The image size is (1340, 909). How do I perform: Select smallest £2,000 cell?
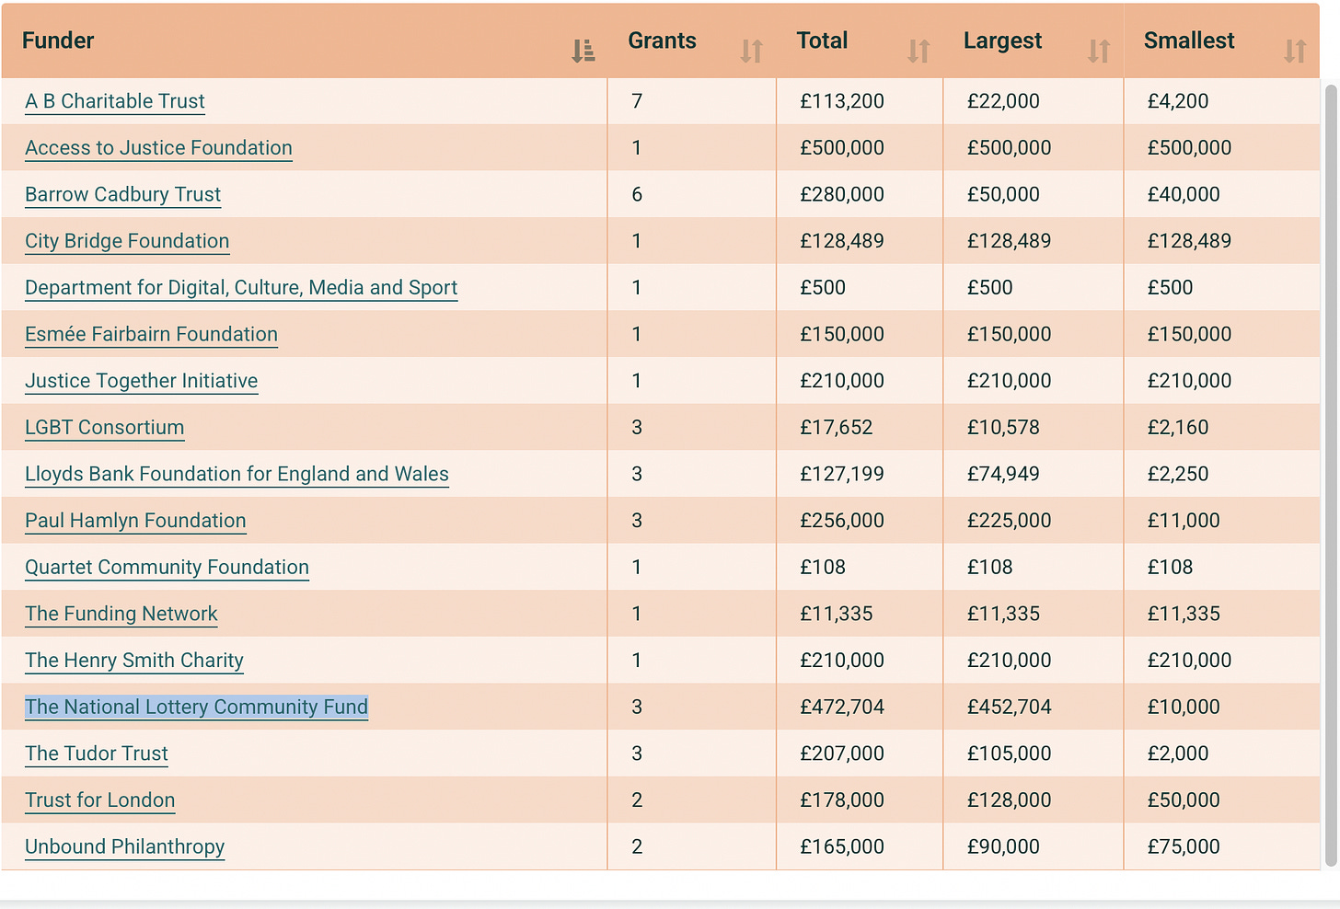point(1178,754)
